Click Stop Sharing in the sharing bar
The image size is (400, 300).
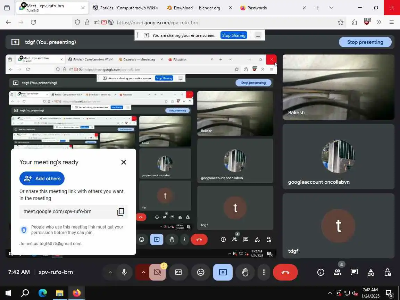(234, 35)
